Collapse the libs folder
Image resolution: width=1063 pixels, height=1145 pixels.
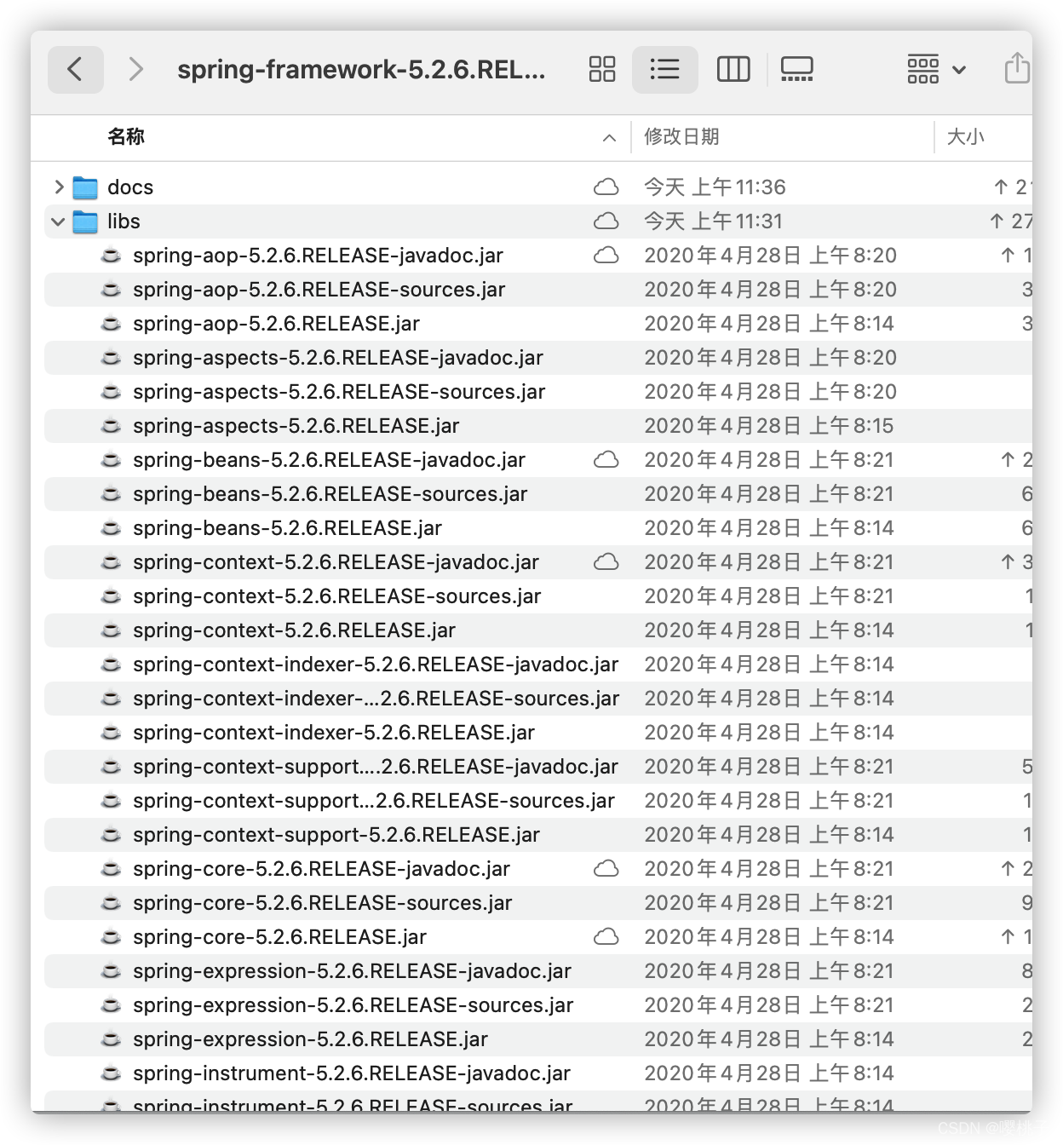[58, 222]
